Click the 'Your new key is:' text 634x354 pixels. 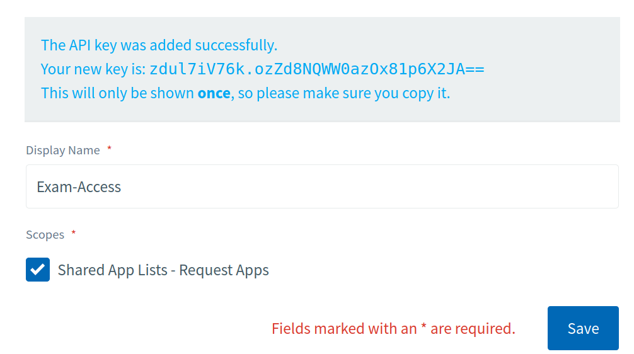point(93,69)
